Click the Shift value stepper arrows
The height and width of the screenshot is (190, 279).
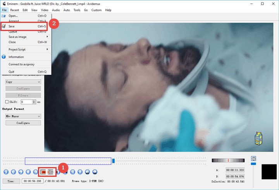[x=34, y=102]
